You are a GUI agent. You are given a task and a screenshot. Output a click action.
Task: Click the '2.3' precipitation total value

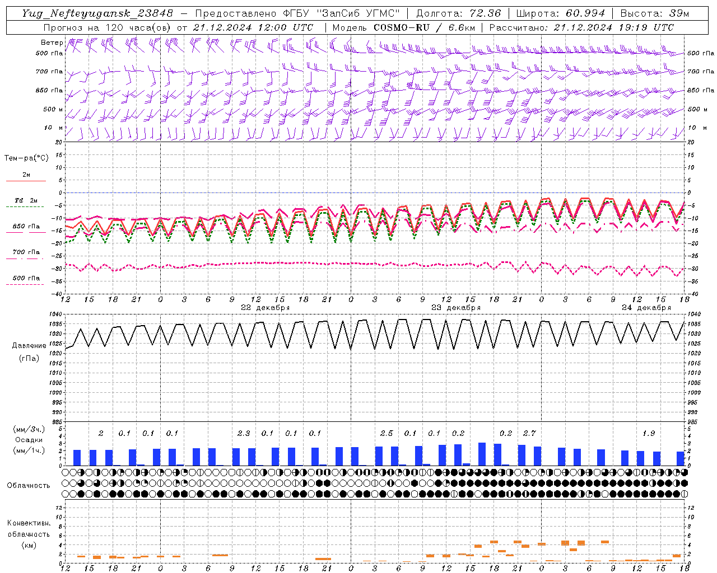pos(244,433)
